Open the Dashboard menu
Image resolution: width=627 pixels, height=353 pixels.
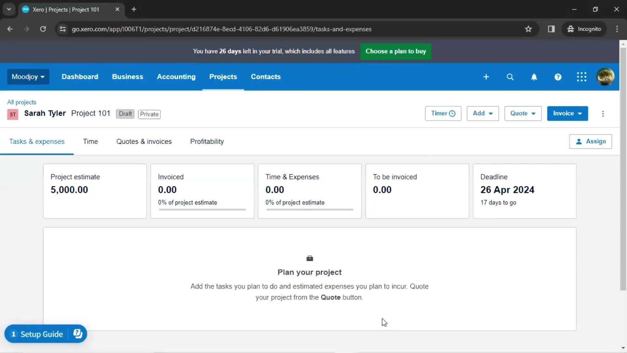[80, 77]
